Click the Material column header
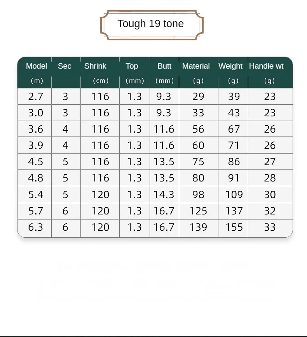The height and width of the screenshot is (337, 307). click(196, 66)
